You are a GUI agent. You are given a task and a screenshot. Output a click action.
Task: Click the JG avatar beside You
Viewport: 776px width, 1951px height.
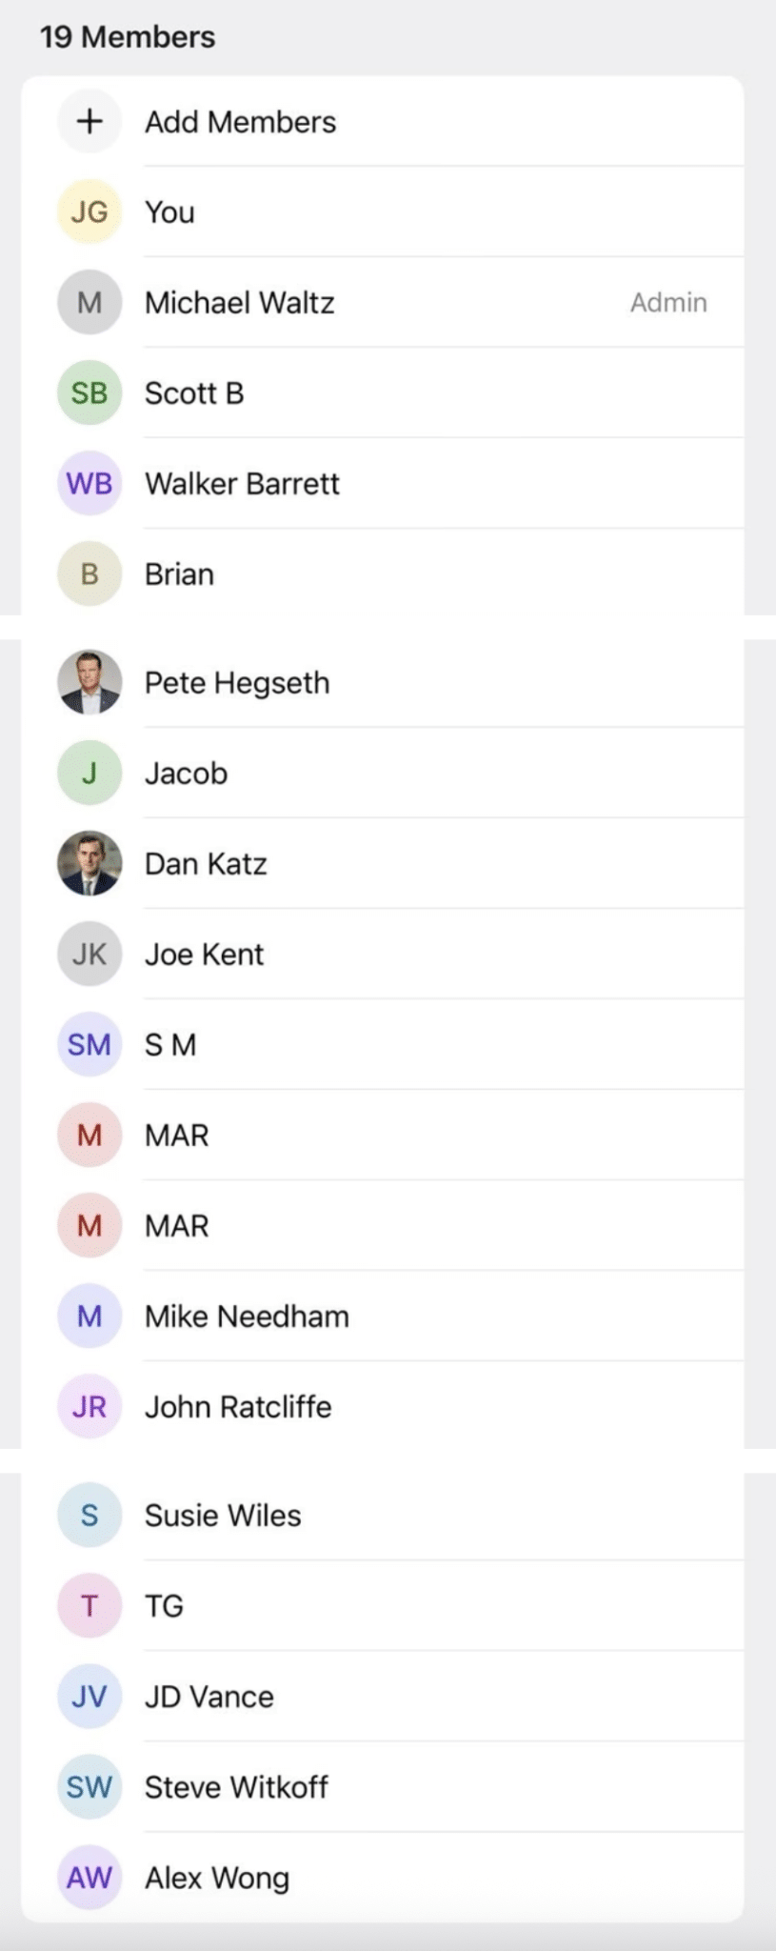(90, 211)
